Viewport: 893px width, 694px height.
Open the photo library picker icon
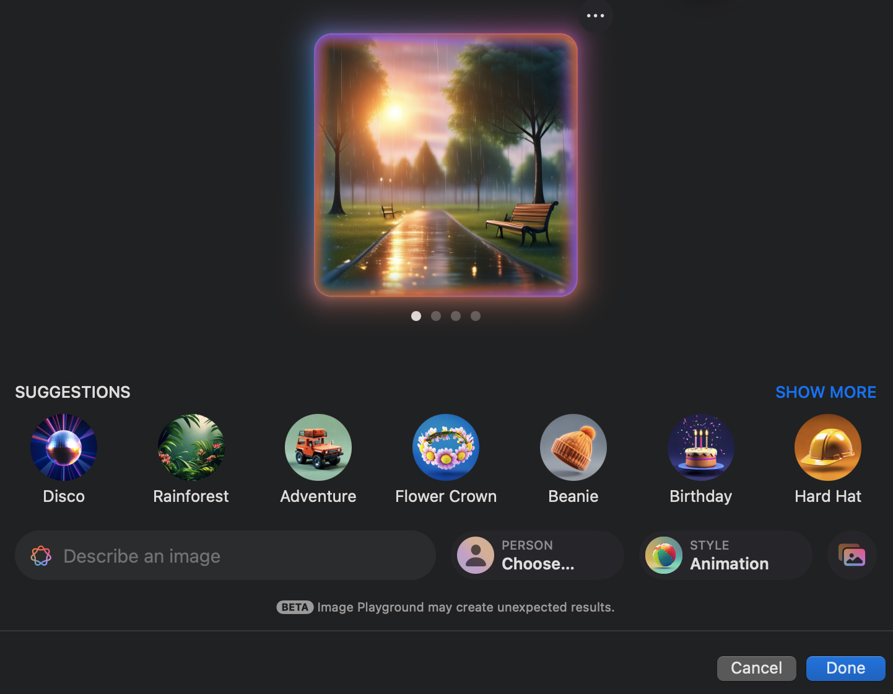852,555
